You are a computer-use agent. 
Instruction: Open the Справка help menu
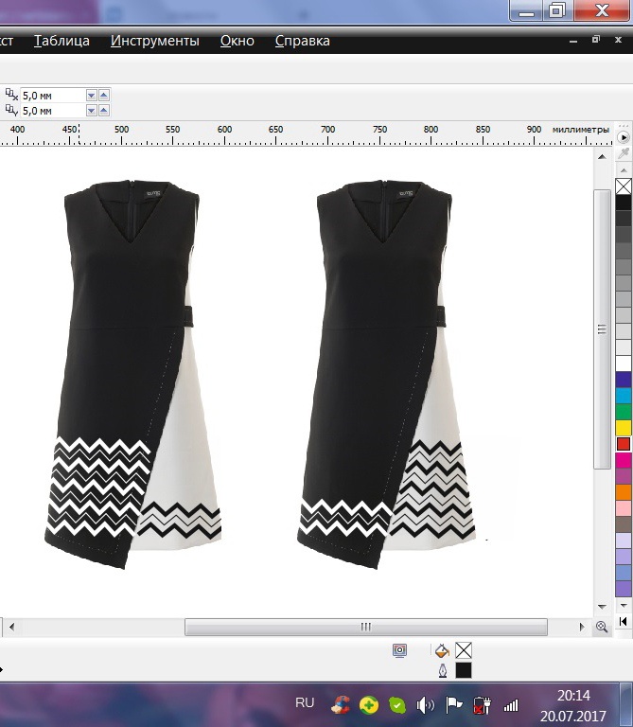(302, 41)
